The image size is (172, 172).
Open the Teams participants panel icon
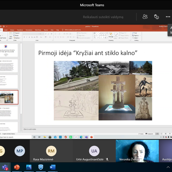coord(145,17)
